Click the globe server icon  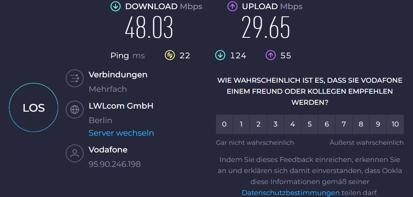pos(75,110)
